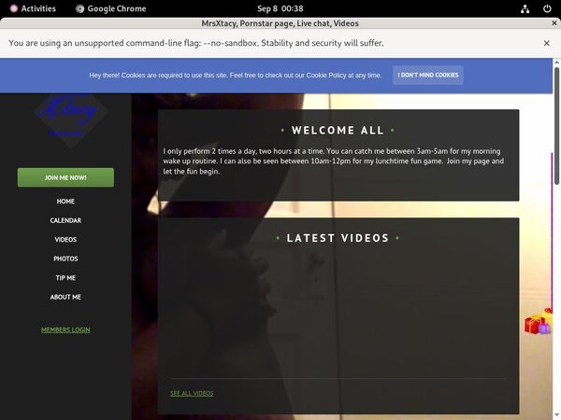Screen dimensions: 561x420
Task: Click the gift box icon
Action: [538, 323]
